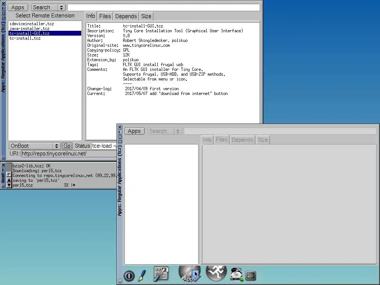
Task: Select java-installer.tcz in extension list
Action: tap(45, 29)
